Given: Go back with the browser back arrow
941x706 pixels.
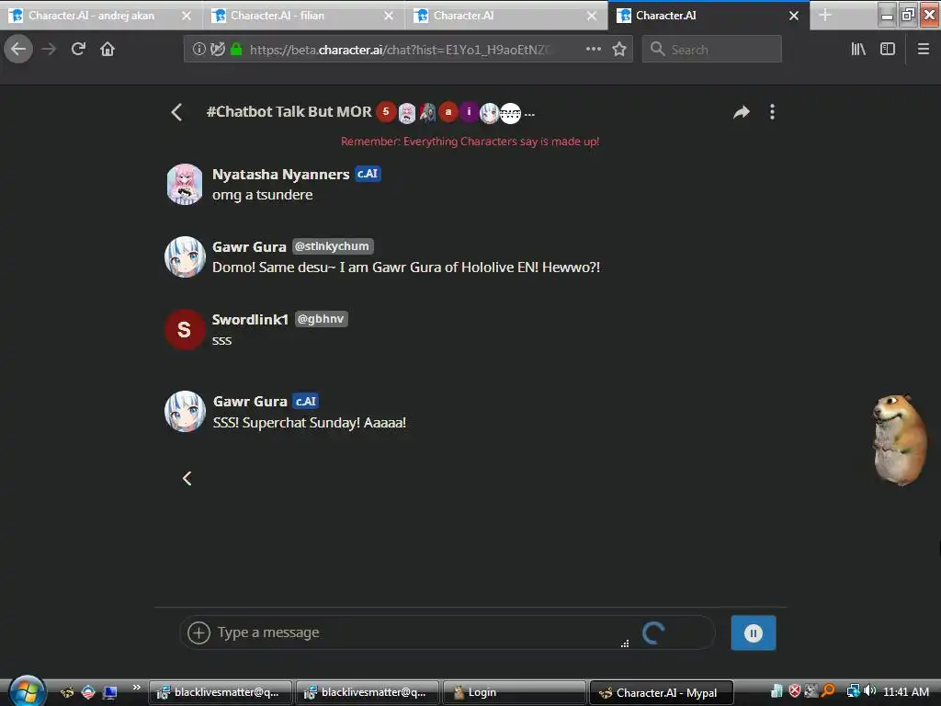Looking at the screenshot, I should point(18,50).
